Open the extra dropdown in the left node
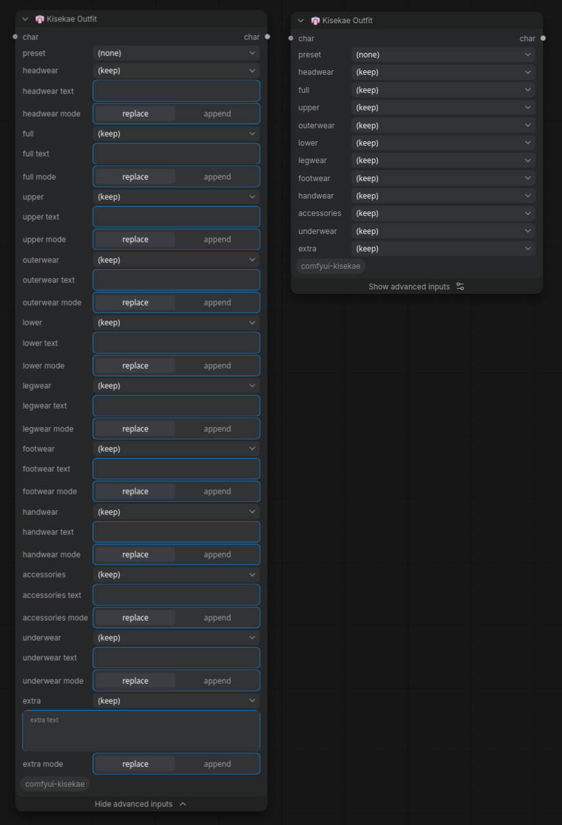This screenshot has height=825, width=562. tap(176, 701)
